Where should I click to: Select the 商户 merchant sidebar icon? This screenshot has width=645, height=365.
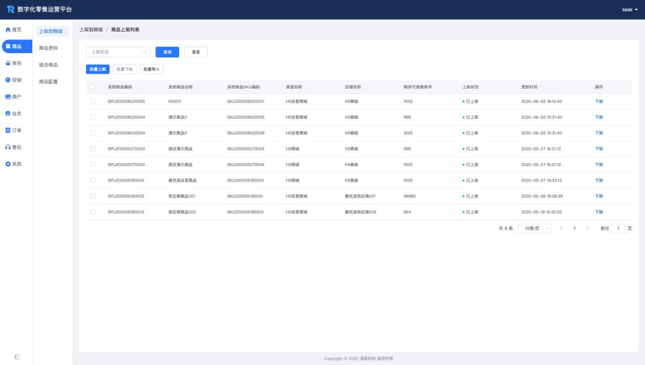pyautogui.click(x=8, y=97)
